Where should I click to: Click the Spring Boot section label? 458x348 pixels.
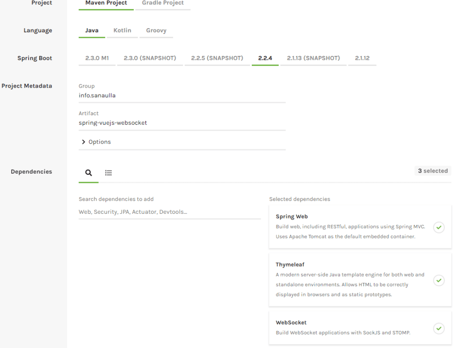pyautogui.click(x=34, y=58)
